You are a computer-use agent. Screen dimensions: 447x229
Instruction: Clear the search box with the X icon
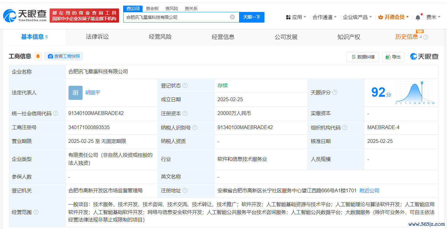pos(232,17)
